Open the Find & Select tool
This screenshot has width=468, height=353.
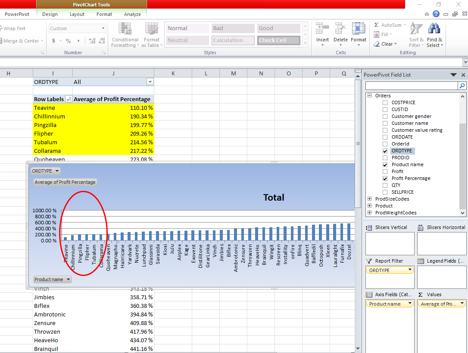coord(434,34)
